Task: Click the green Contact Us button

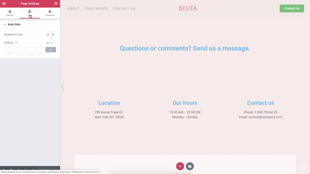Action: tap(292, 8)
